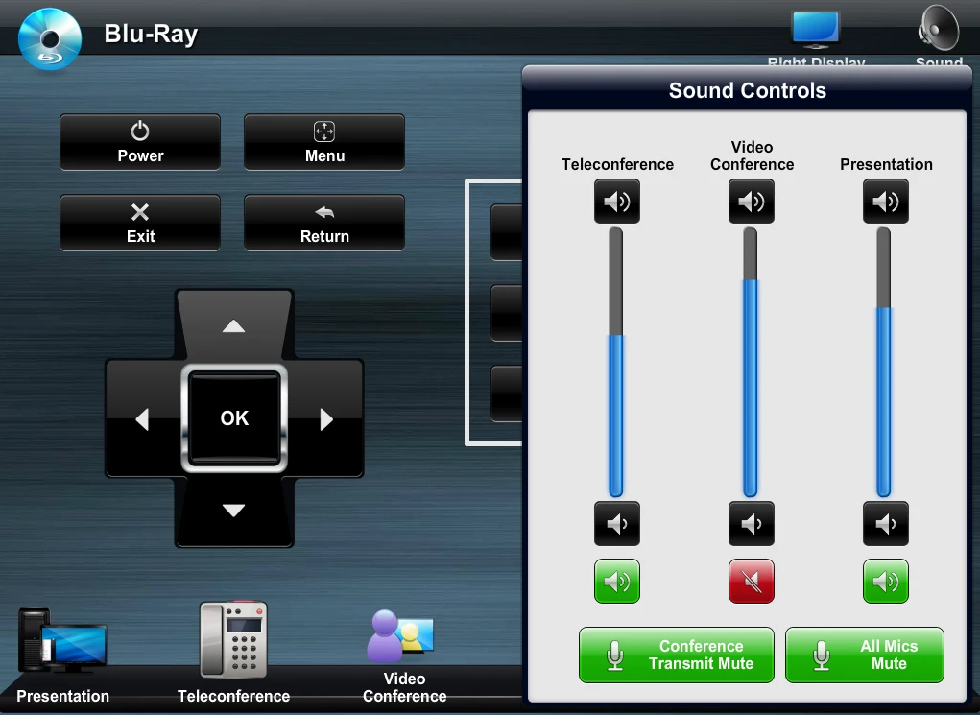This screenshot has height=715, width=980.
Task: Toggle Conference Transmit Mute
Action: pos(676,655)
